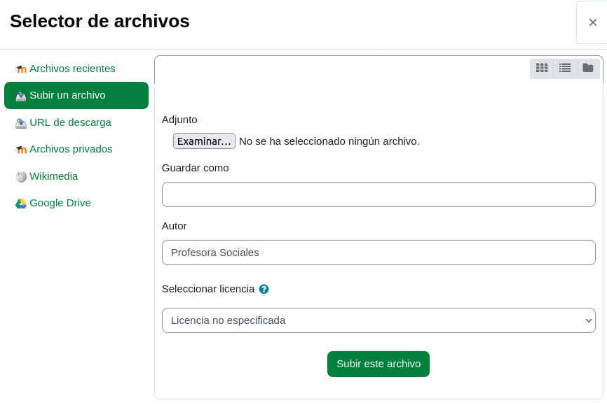
Task: Focus the Guardar como text field
Action: [378, 194]
